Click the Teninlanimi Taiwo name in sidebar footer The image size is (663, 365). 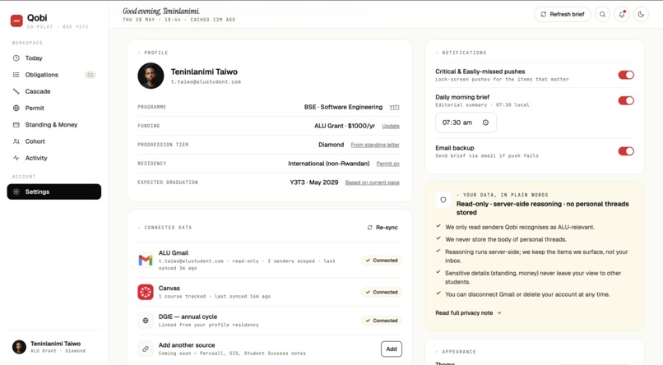tap(55, 344)
